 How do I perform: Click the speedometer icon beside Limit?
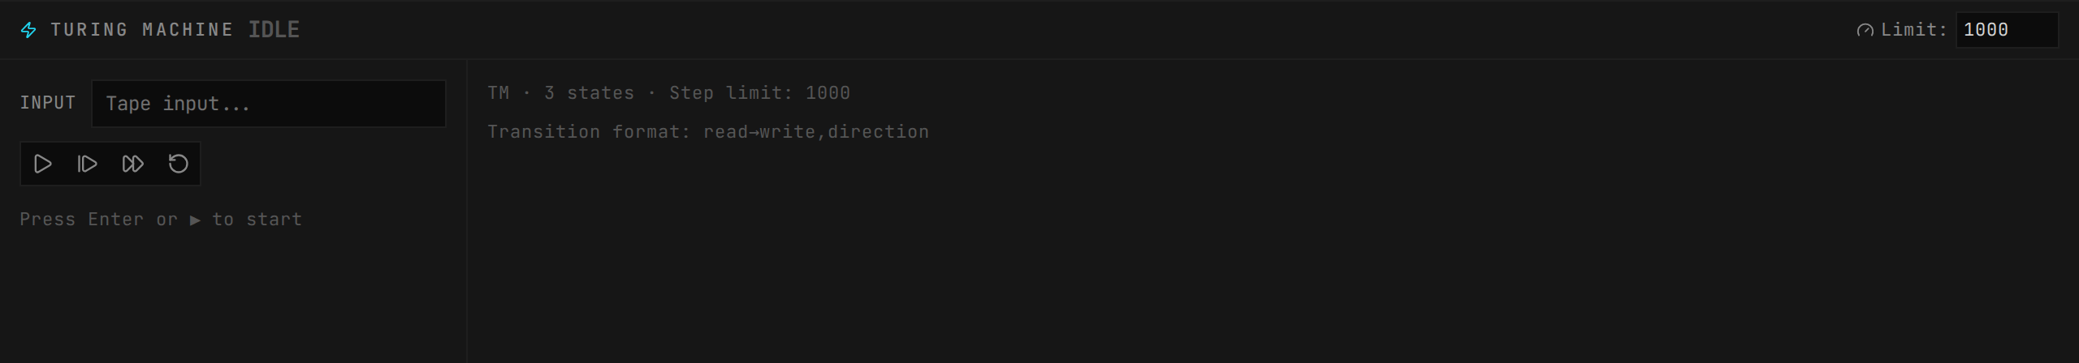[1865, 31]
